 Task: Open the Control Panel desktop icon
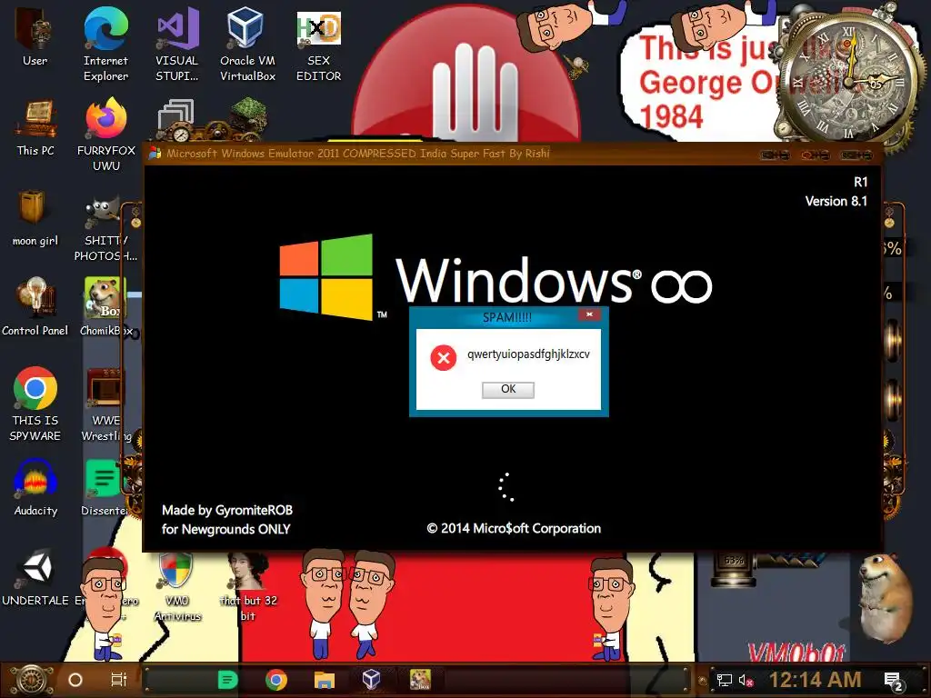pos(35,307)
